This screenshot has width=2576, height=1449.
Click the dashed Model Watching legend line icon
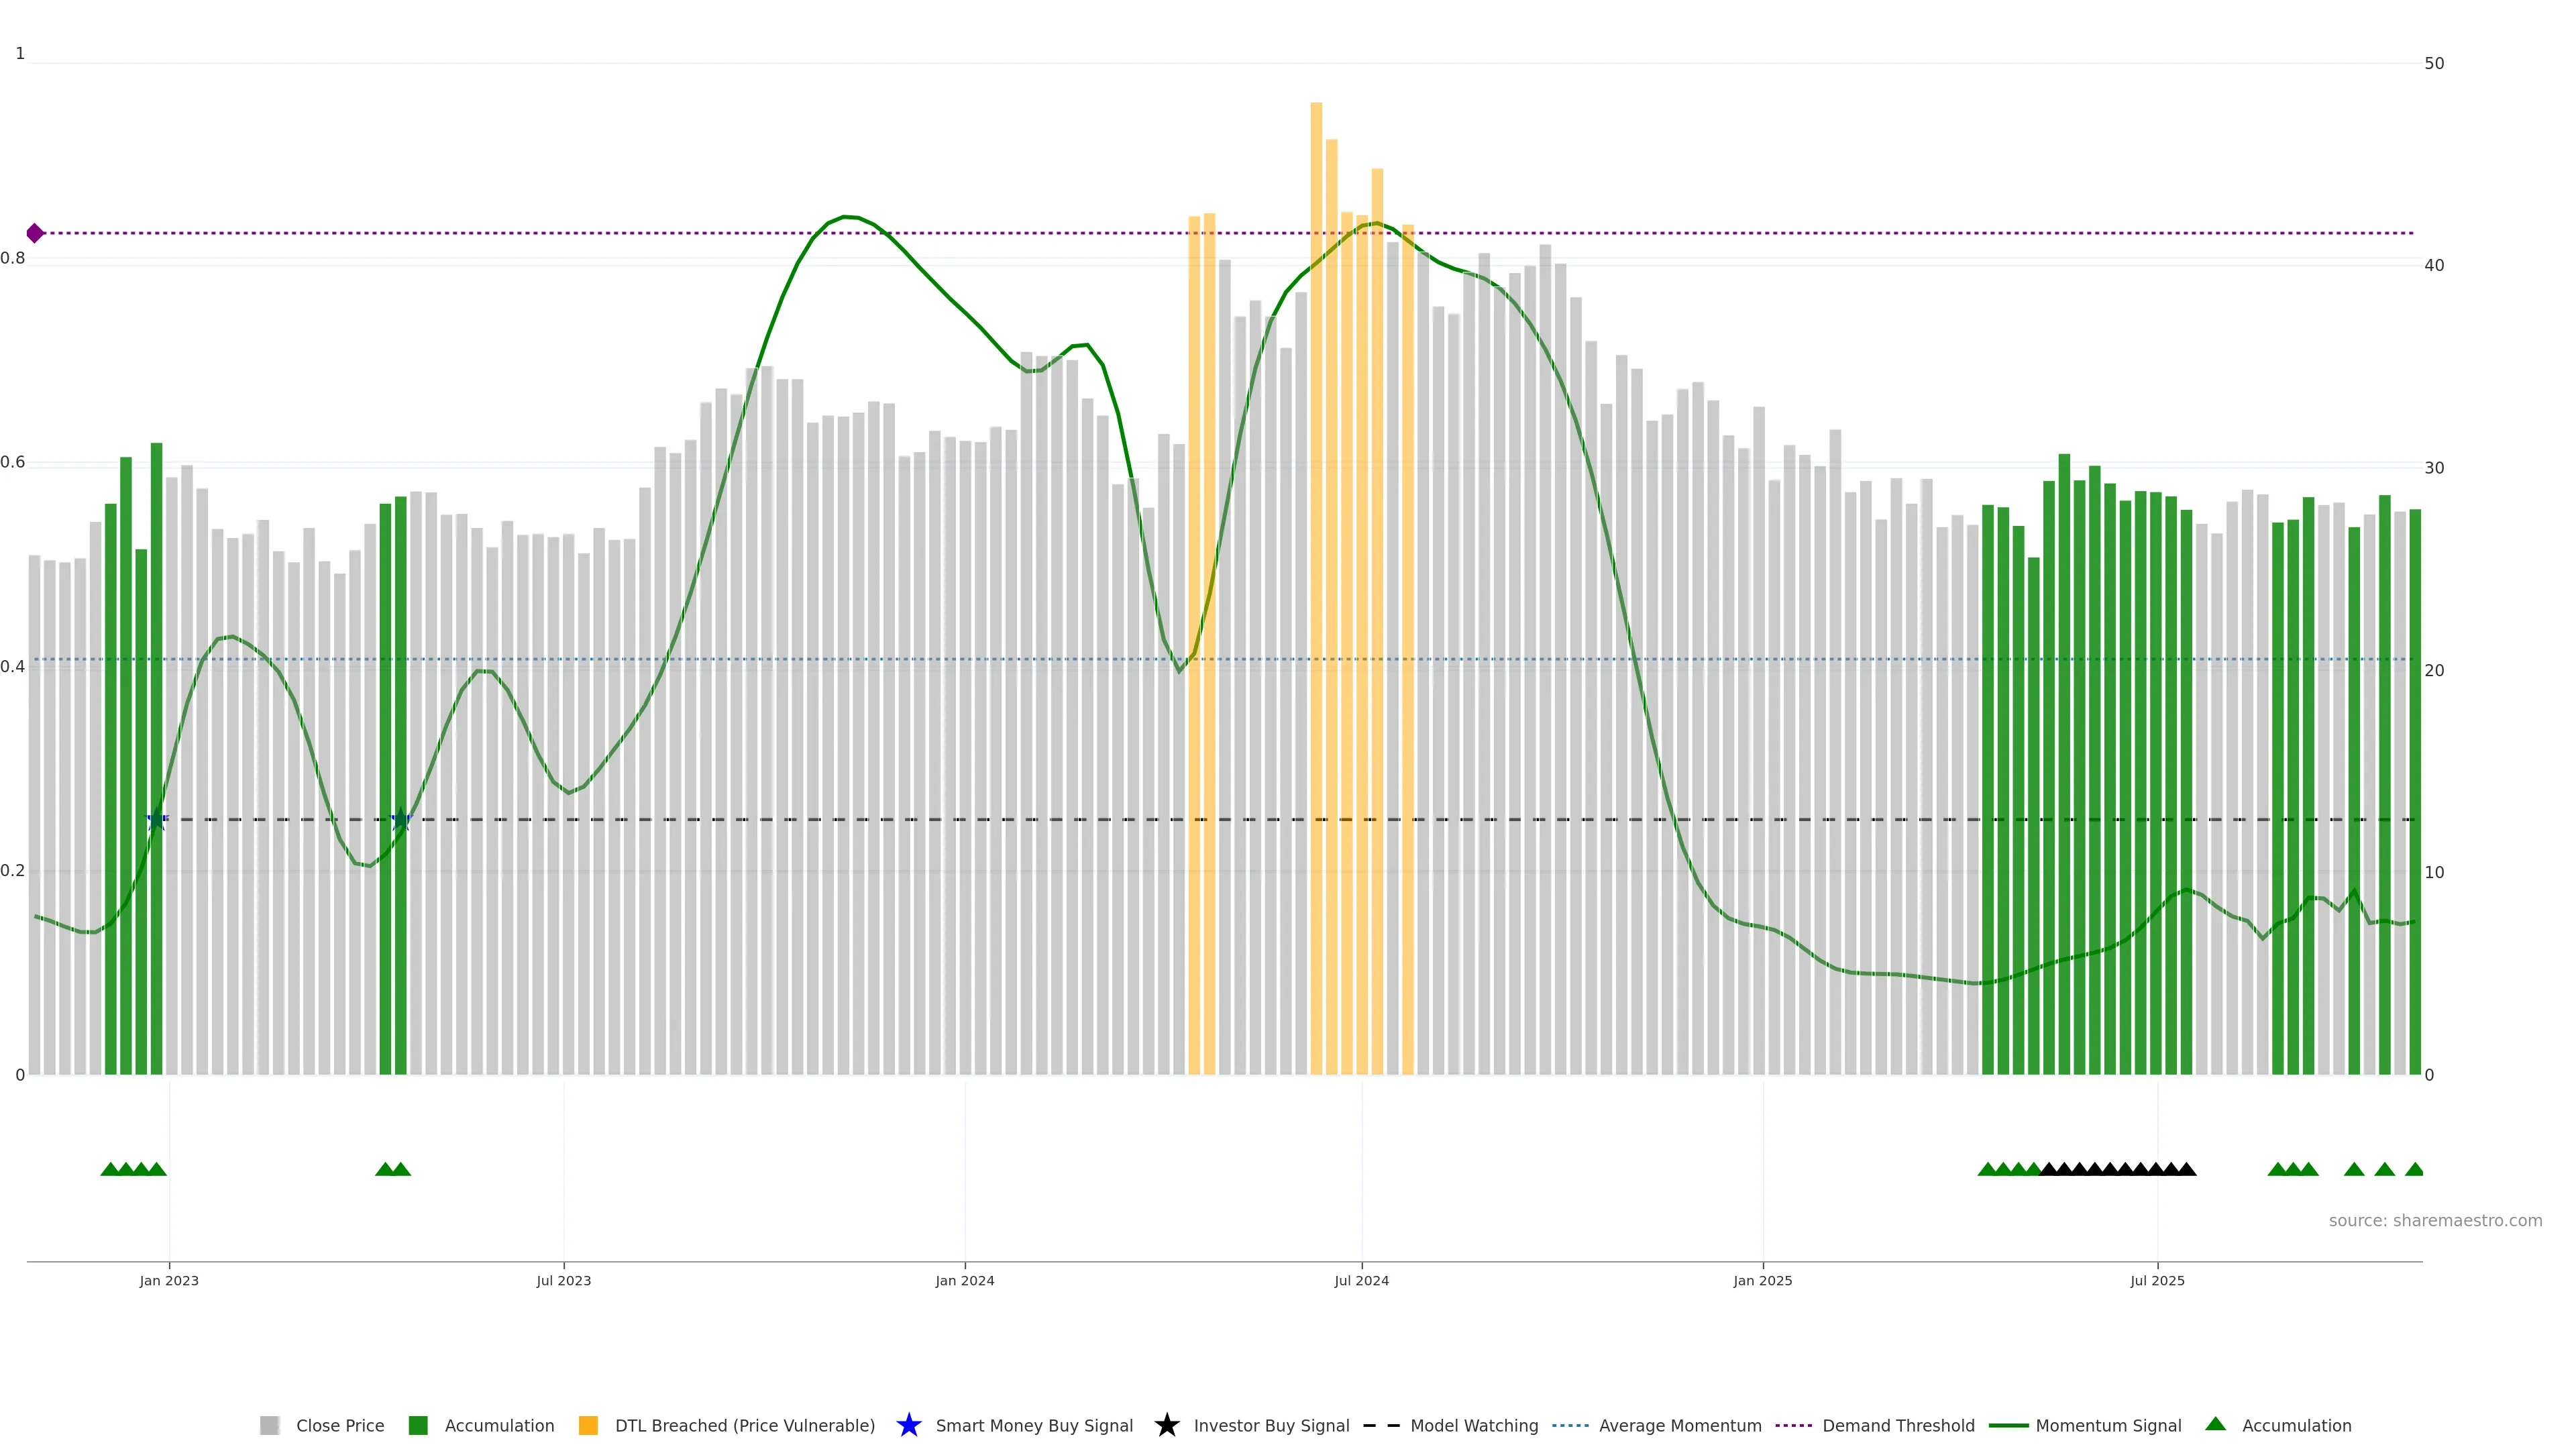tap(1381, 1425)
